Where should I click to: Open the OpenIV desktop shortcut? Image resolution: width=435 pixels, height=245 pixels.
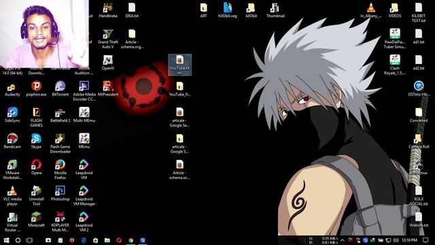pos(108,63)
